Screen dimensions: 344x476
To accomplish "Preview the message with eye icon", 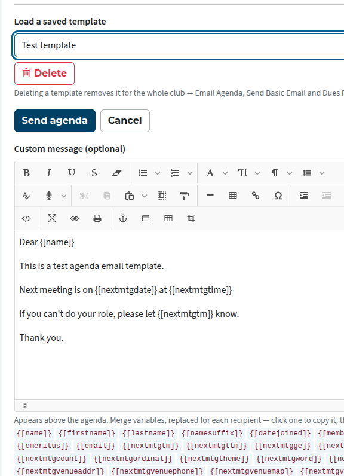I will [x=75, y=219].
